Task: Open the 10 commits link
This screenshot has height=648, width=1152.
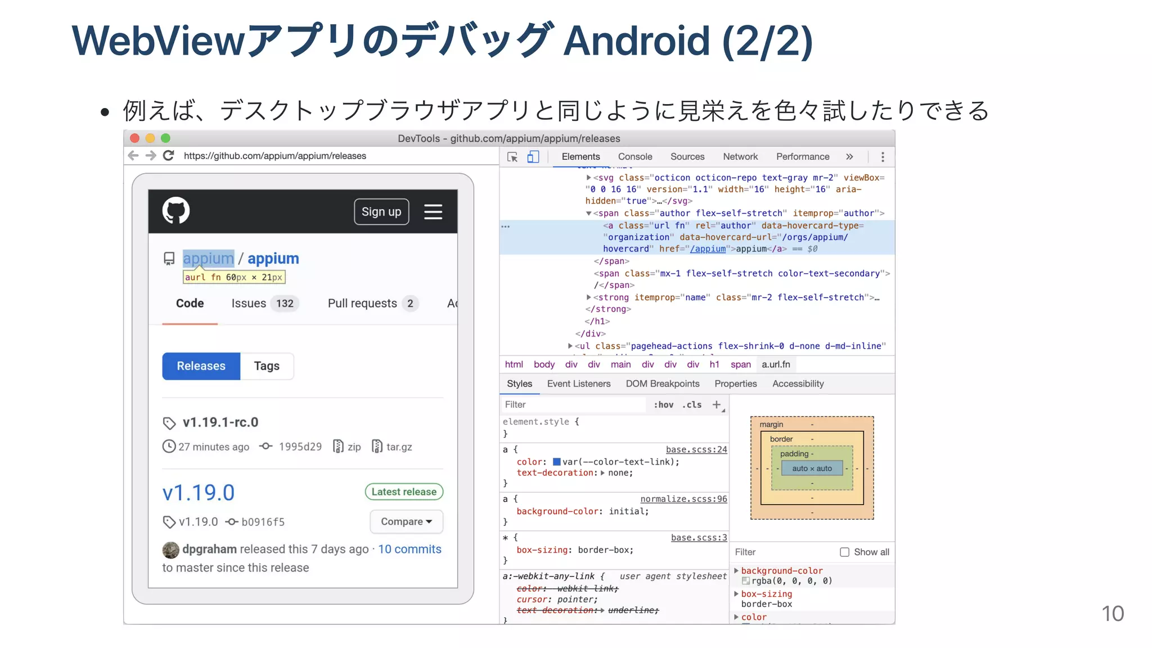Action: 409,549
